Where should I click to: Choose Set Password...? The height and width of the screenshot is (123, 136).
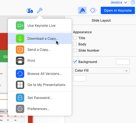tap(40, 98)
